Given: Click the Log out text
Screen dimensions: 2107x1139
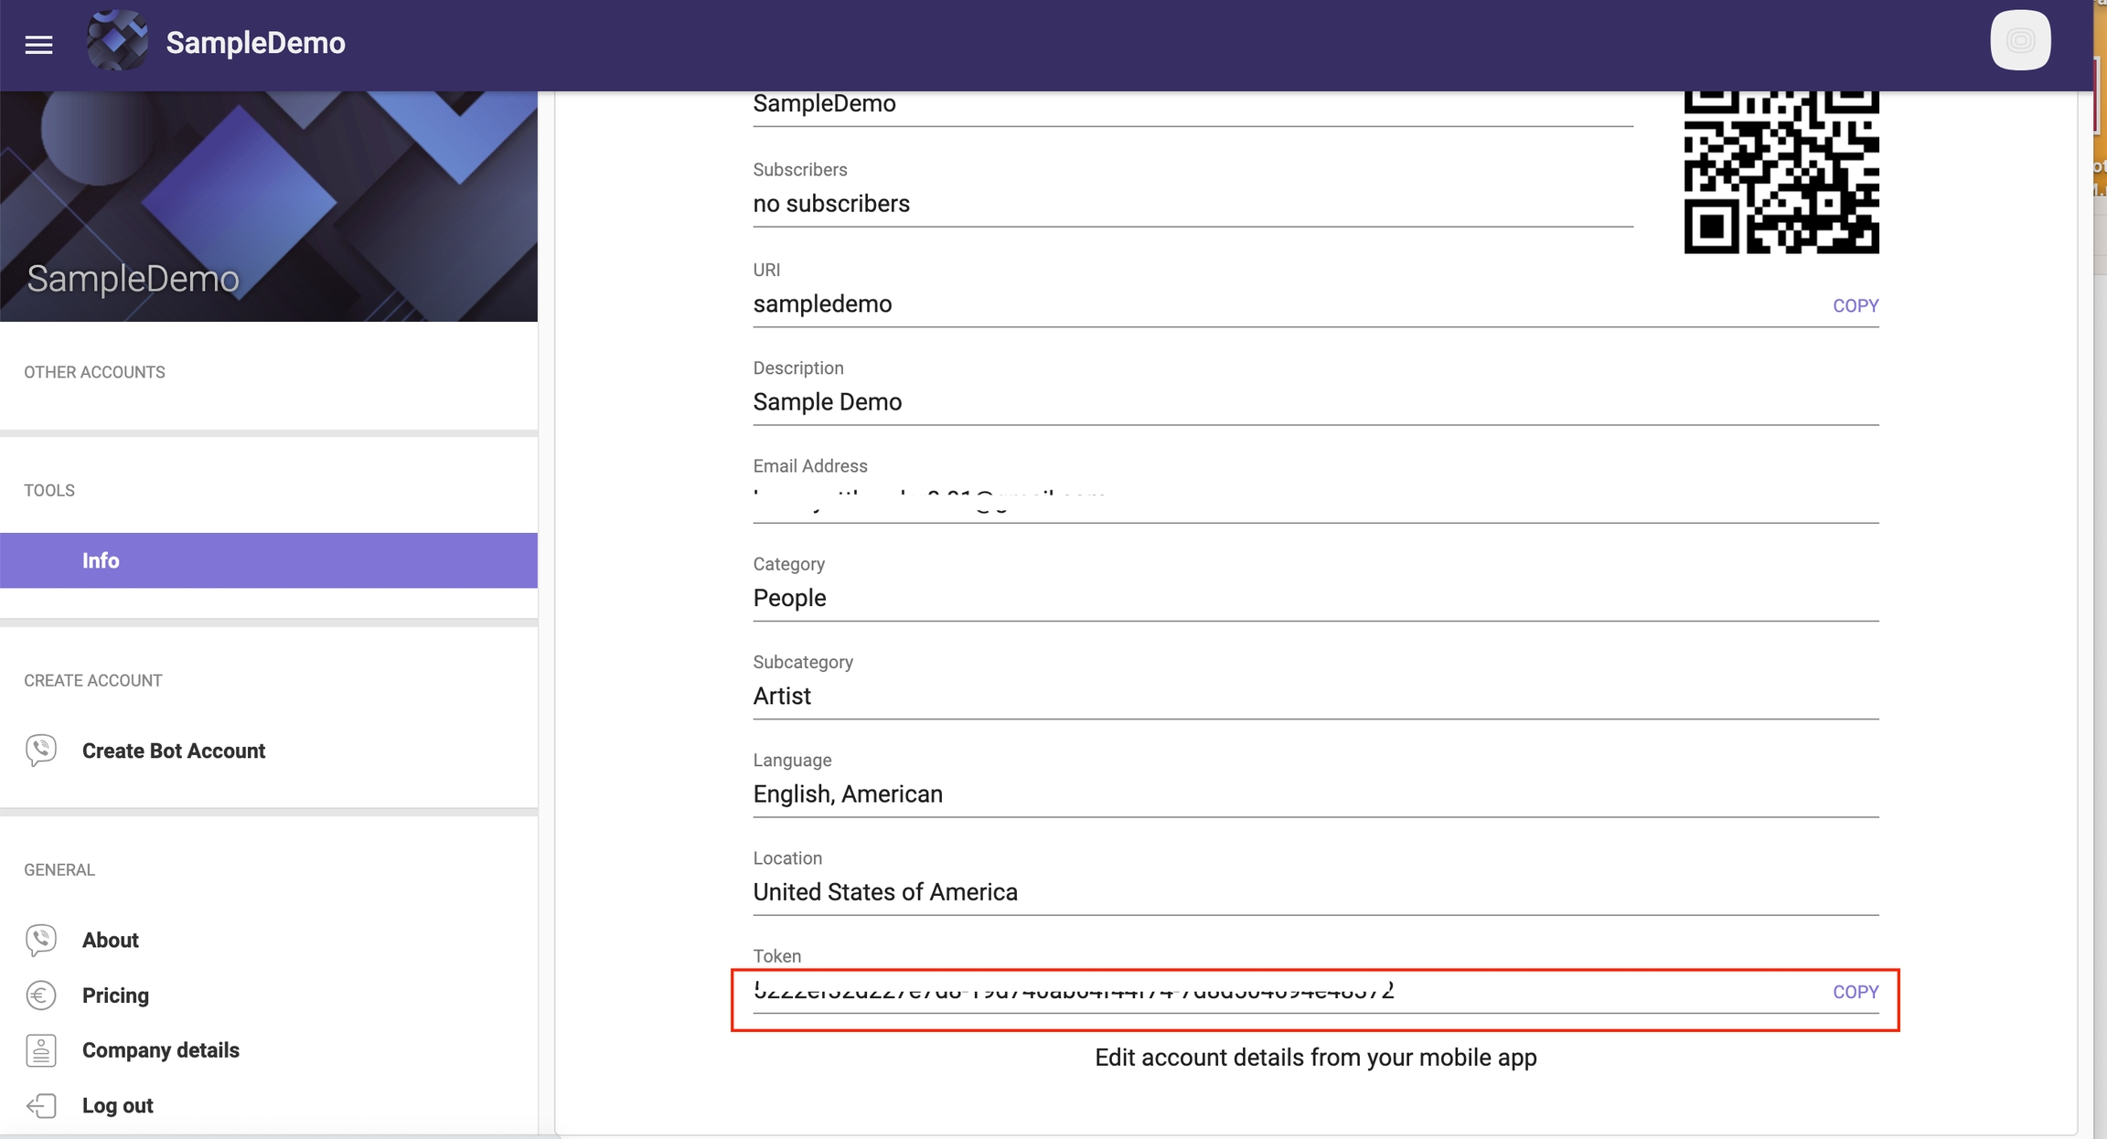Looking at the screenshot, I should [x=118, y=1105].
